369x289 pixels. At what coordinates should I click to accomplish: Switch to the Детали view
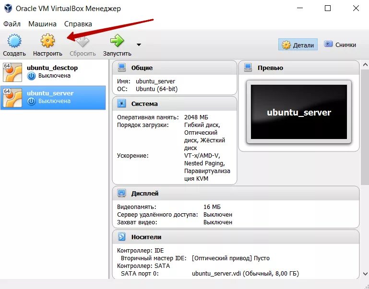298,45
